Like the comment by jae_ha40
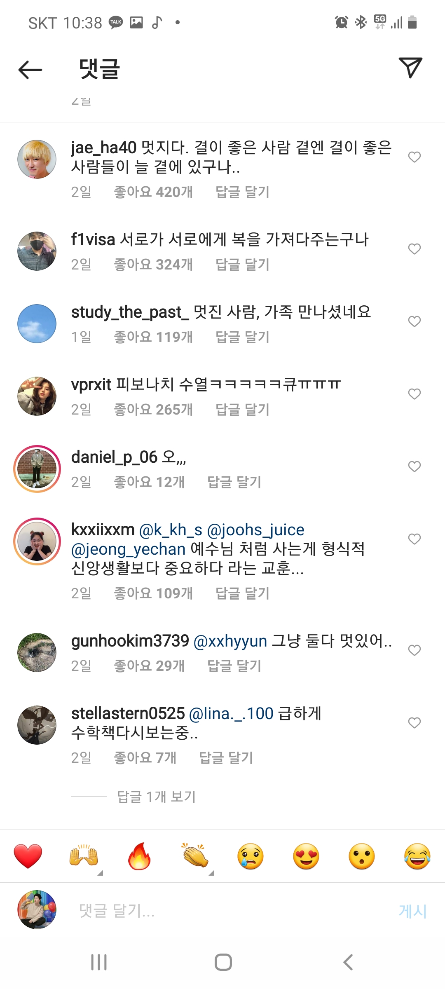The width and height of the screenshot is (445, 989). 414,157
